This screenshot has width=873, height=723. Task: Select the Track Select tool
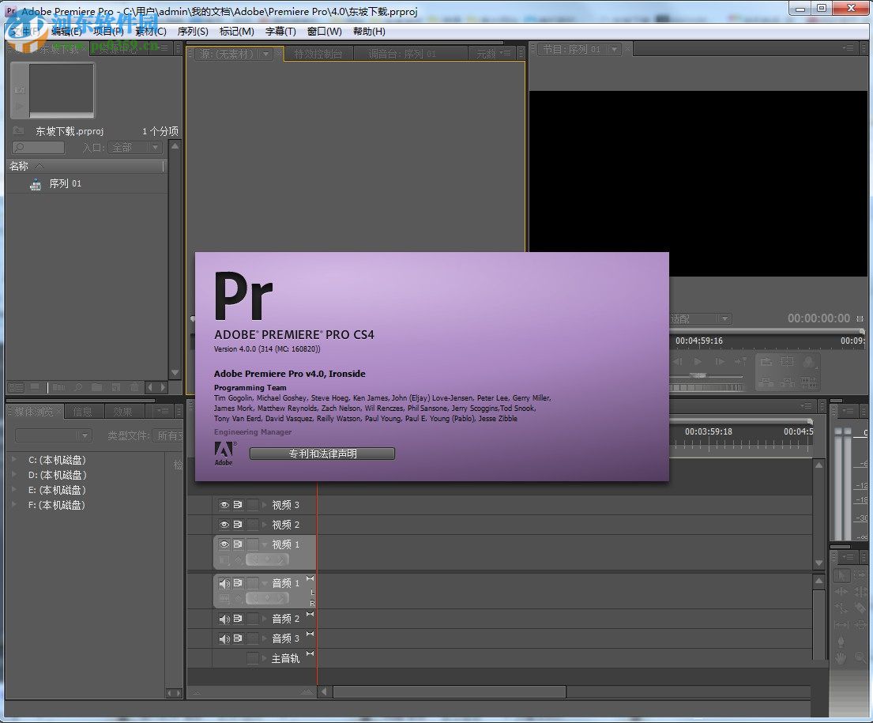861,574
